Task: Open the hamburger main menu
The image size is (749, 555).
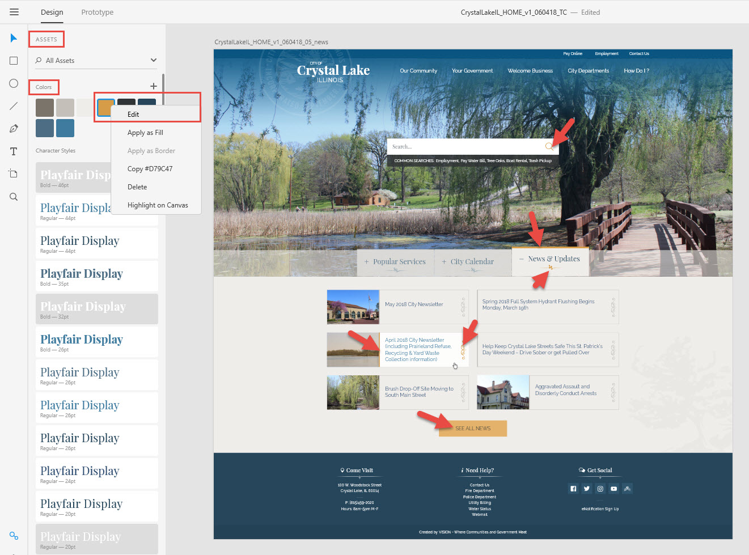Action: click(x=14, y=12)
